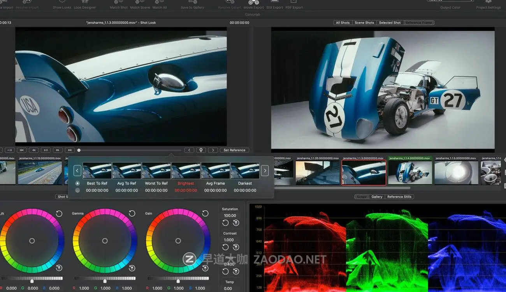The image size is (506, 292).
Task: Open Project Settings from the toolbar
Action: pyautogui.click(x=488, y=3)
